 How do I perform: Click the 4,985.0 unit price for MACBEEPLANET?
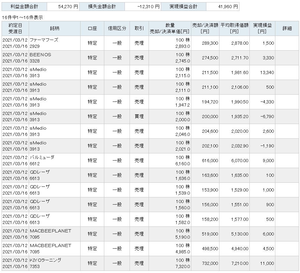coord(183,252)
